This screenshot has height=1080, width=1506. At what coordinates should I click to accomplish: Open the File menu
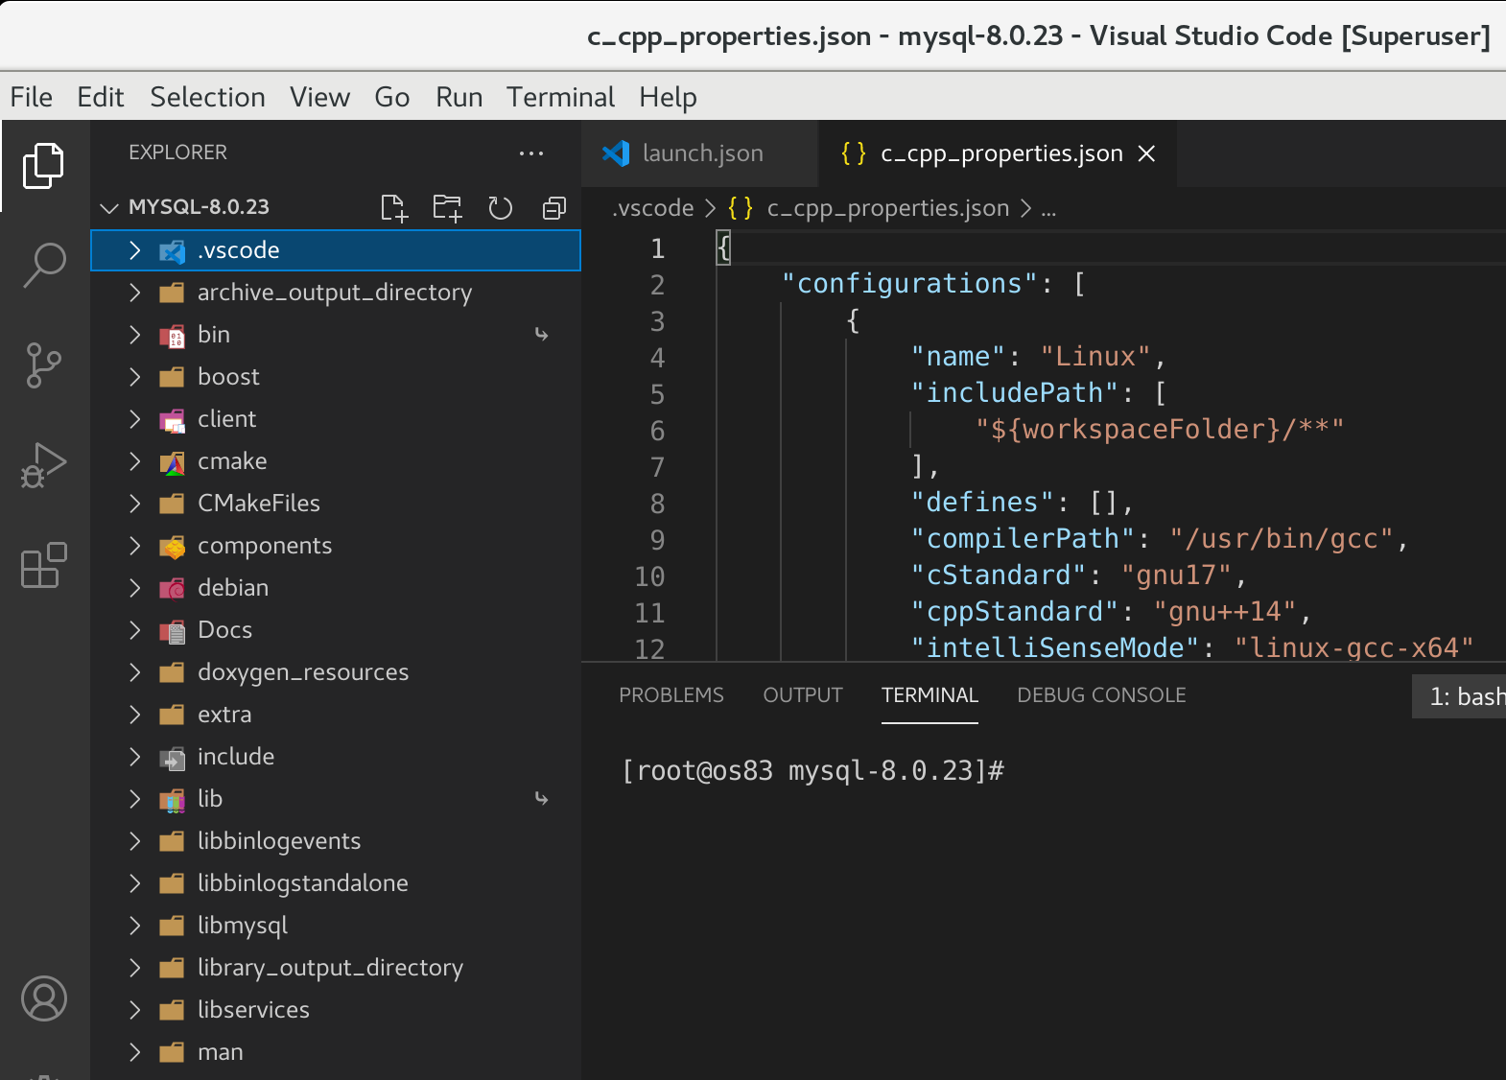32,97
